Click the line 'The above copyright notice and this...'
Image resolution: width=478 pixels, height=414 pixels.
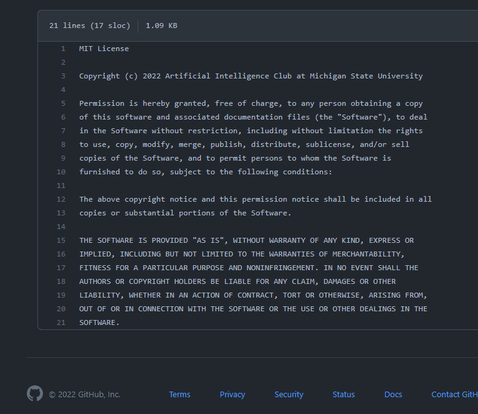(x=256, y=199)
